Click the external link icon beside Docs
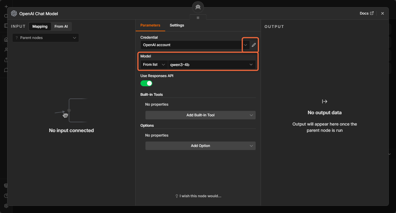Screen dimensions: 396x213 372,13
